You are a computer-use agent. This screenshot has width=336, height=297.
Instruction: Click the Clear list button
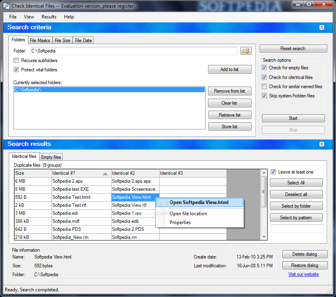230,103
